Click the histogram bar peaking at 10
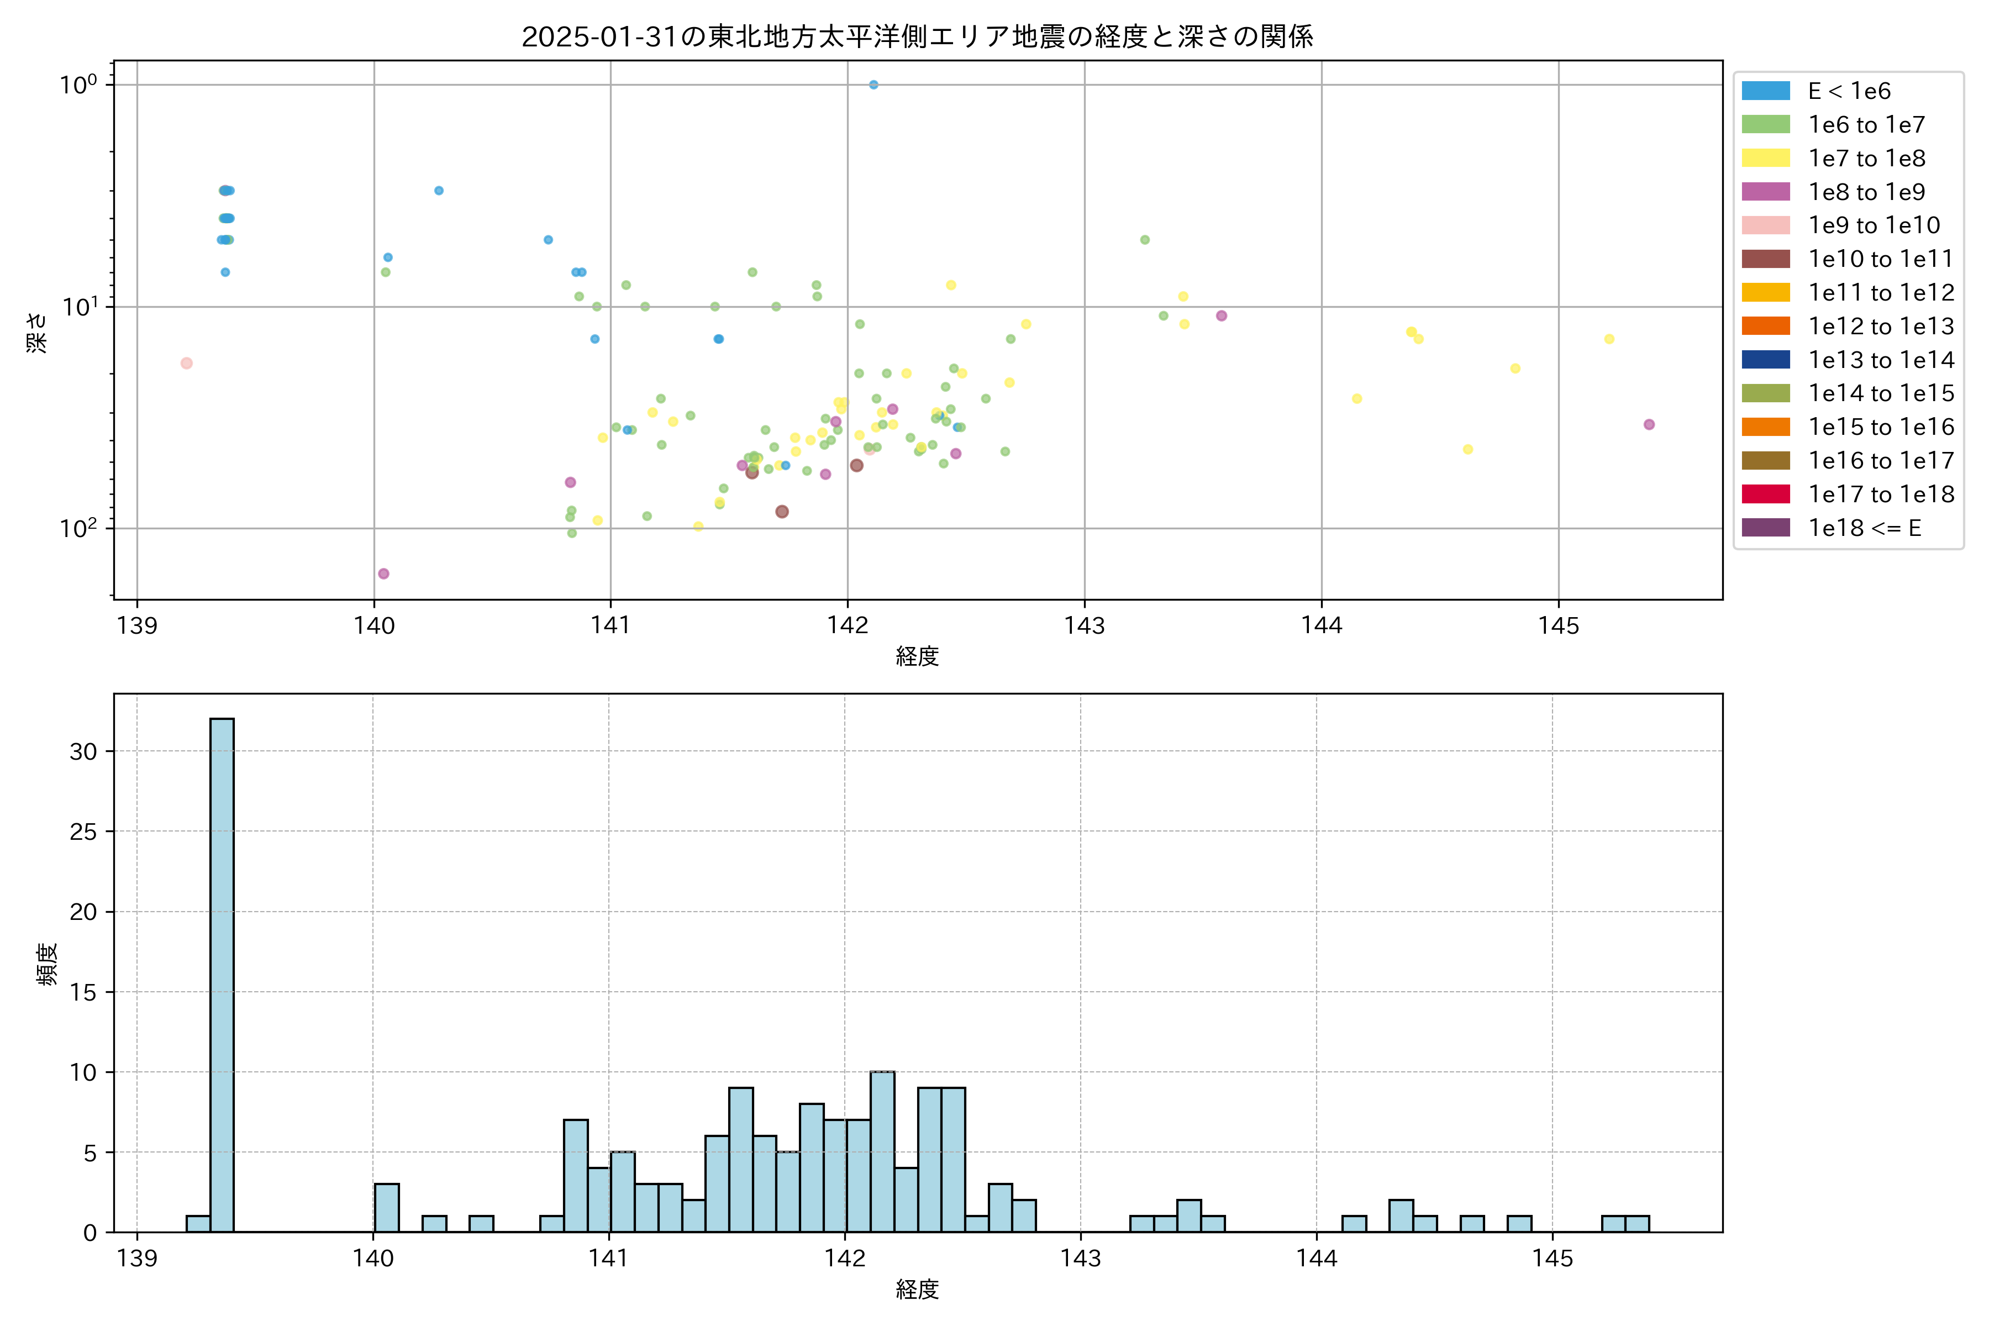 click(882, 1150)
